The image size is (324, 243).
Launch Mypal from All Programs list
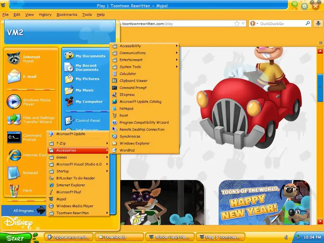coord(78,199)
